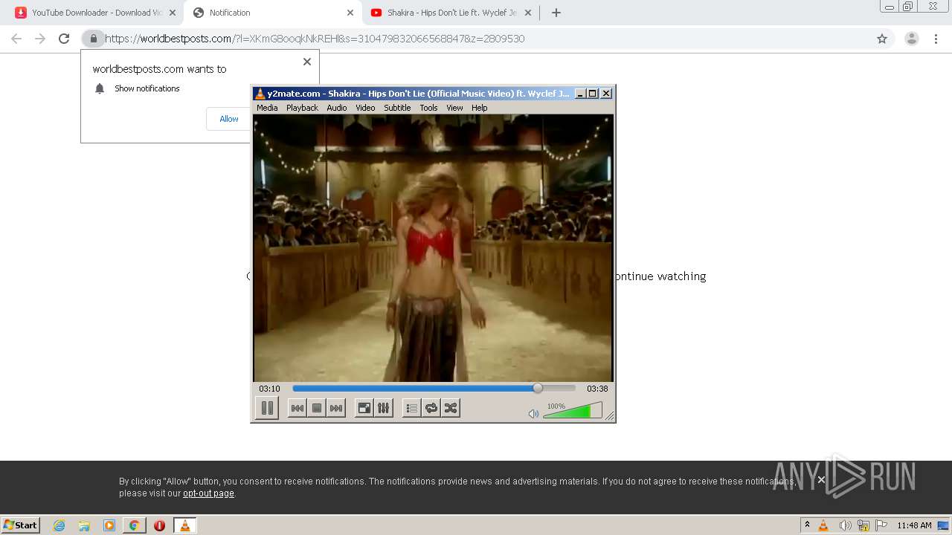Viewport: 952px width, 535px height.
Task: Toggle loop mode in VLC
Action: (431, 408)
